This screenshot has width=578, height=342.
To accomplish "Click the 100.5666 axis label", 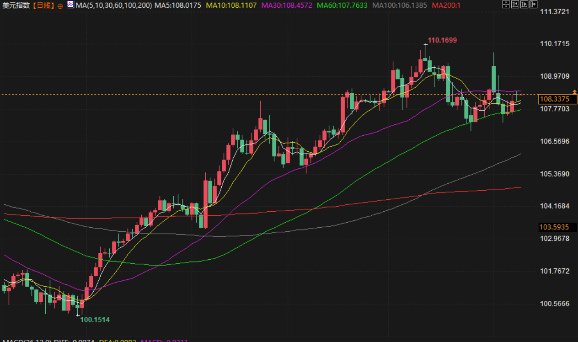I will coord(555,304).
